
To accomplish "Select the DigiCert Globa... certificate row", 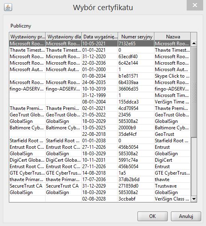I will pos(100,160).
